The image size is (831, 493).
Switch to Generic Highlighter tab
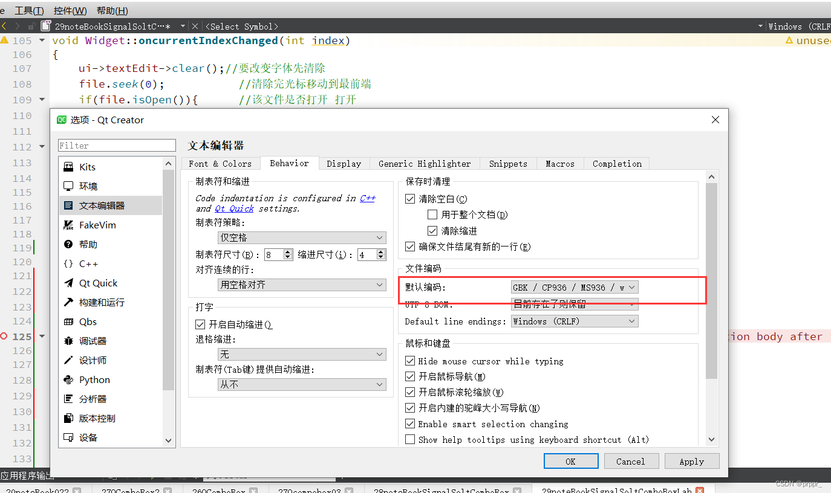(x=425, y=164)
